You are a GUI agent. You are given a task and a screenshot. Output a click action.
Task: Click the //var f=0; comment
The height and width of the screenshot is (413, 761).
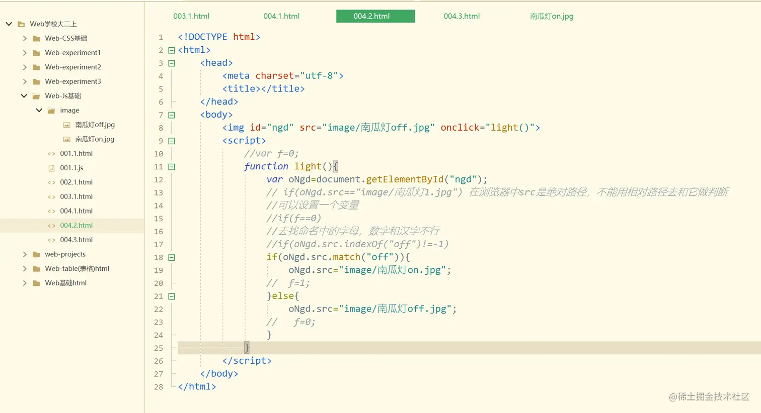tap(271, 154)
